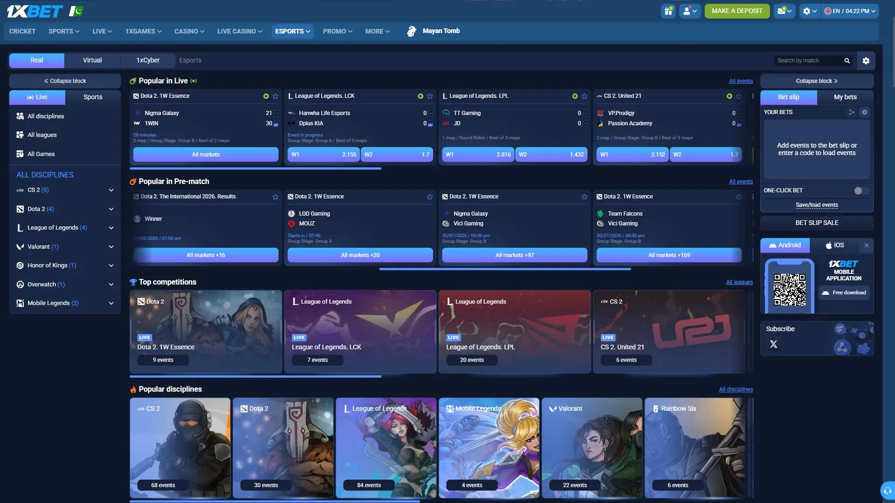Open the ESPORTS menu
The image size is (895, 503).
(293, 31)
